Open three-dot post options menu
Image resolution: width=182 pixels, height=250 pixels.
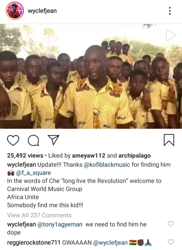[170, 11]
